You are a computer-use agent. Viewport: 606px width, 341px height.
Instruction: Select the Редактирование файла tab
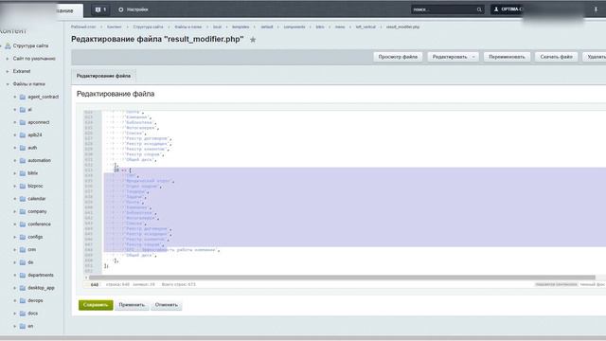click(x=103, y=76)
